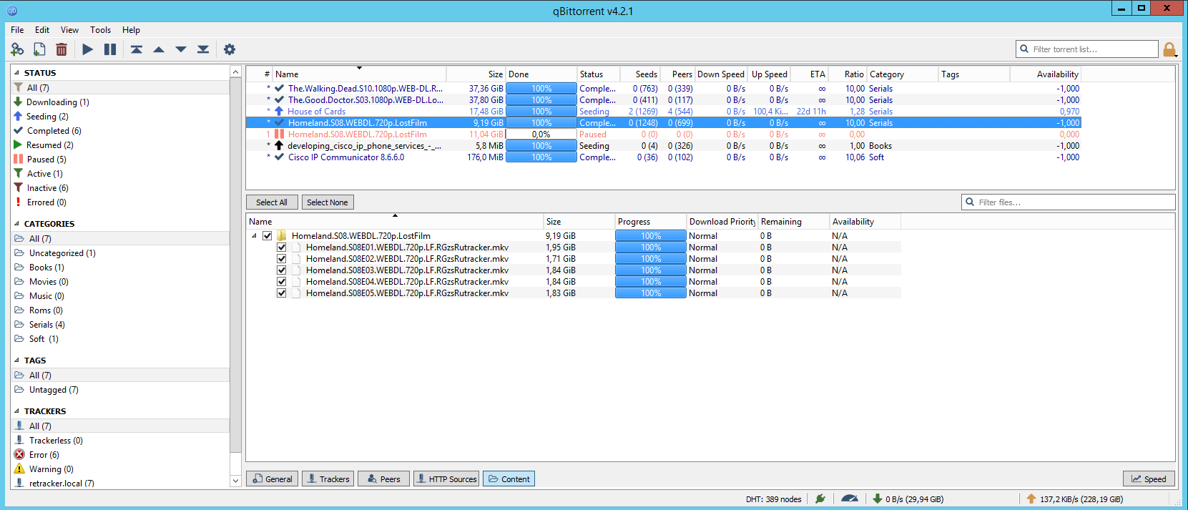
Task: Open the Help menu
Action: [x=132, y=30]
